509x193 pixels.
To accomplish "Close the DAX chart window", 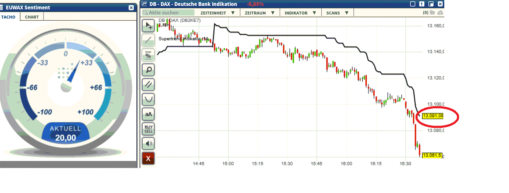I will coord(440,4).
